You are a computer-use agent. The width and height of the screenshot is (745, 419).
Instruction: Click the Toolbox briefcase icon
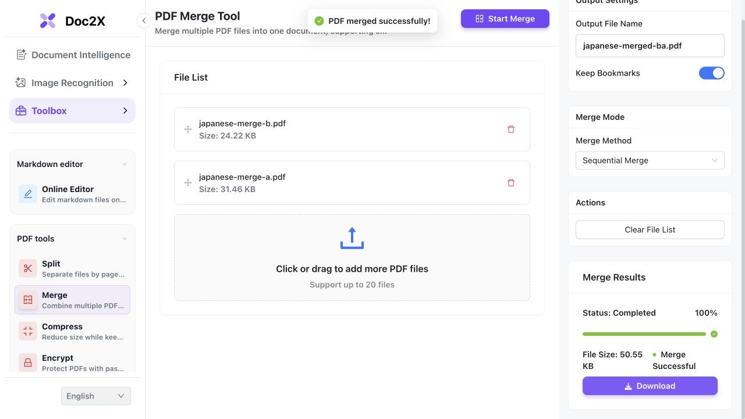pos(21,111)
